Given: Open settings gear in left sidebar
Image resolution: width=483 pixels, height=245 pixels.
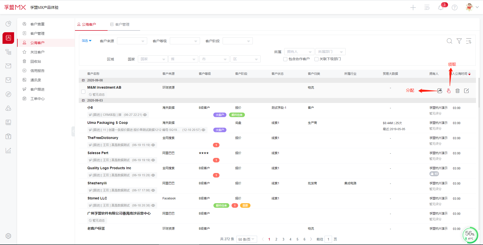Looking at the screenshot, I should click(x=8, y=236).
